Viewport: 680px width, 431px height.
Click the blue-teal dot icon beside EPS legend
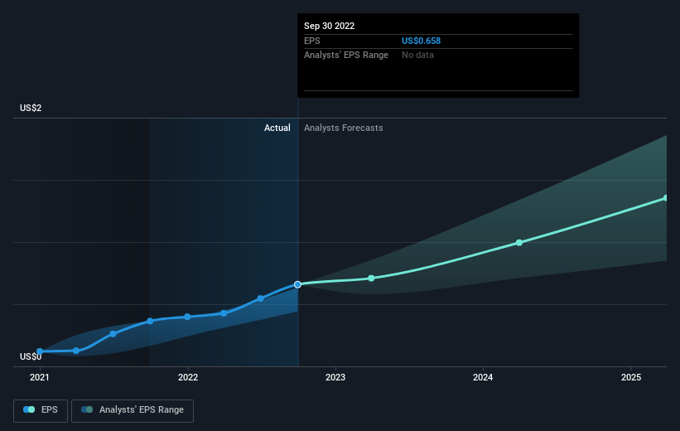(x=29, y=409)
